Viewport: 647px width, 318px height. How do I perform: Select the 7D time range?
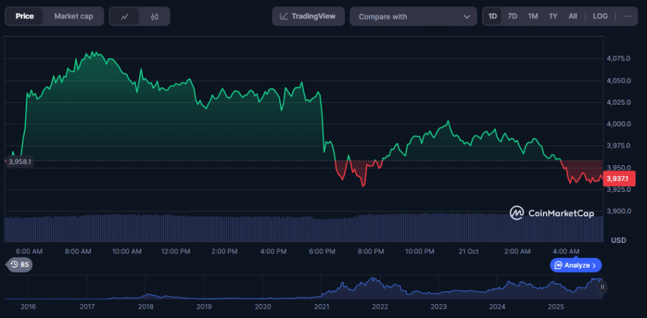click(x=512, y=16)
